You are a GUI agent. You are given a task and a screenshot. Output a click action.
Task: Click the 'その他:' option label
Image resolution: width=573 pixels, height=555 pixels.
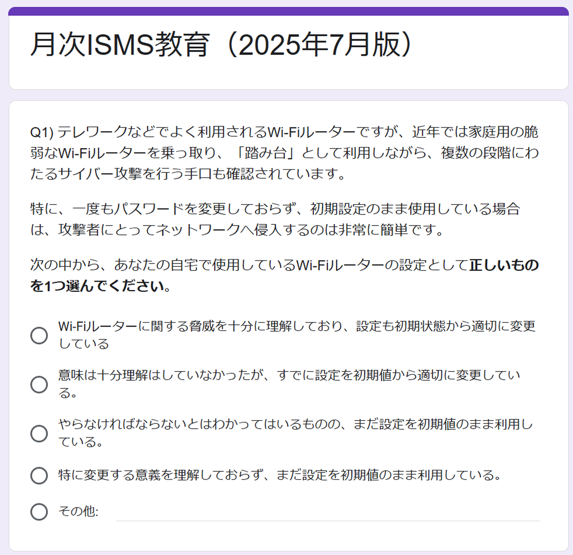click(78, 511)
